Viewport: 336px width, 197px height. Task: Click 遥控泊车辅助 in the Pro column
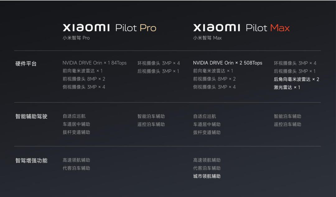(x=151, y=124)
